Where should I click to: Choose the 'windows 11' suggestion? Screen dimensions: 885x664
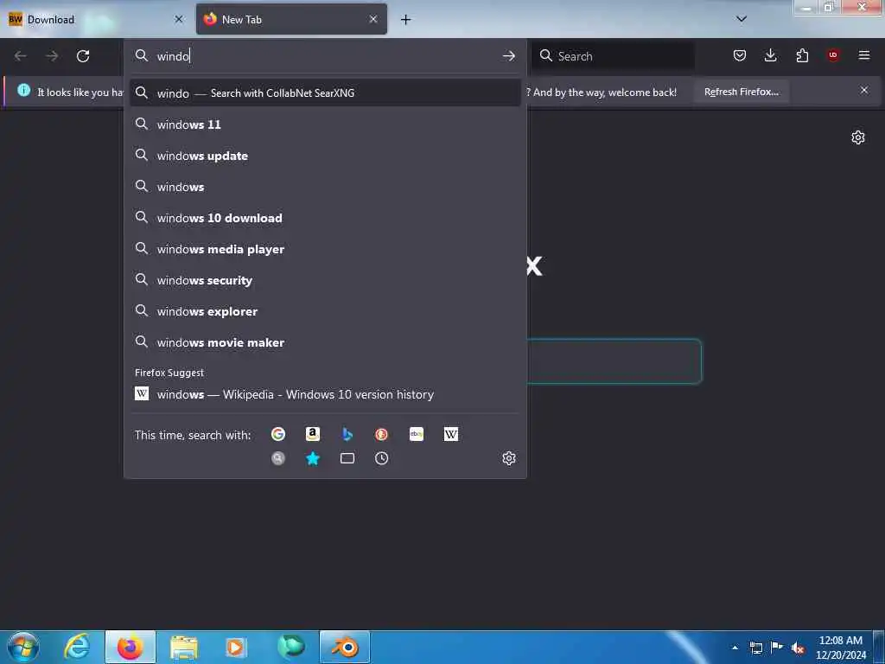click(325, 124)
